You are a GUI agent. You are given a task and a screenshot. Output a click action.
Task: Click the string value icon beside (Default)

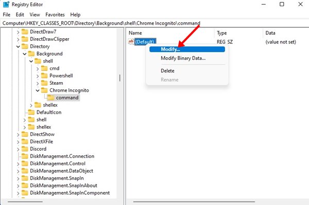[131, 41]
